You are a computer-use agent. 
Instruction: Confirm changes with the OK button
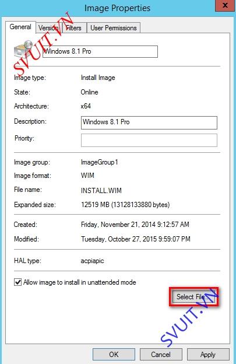tap(114, 355)
